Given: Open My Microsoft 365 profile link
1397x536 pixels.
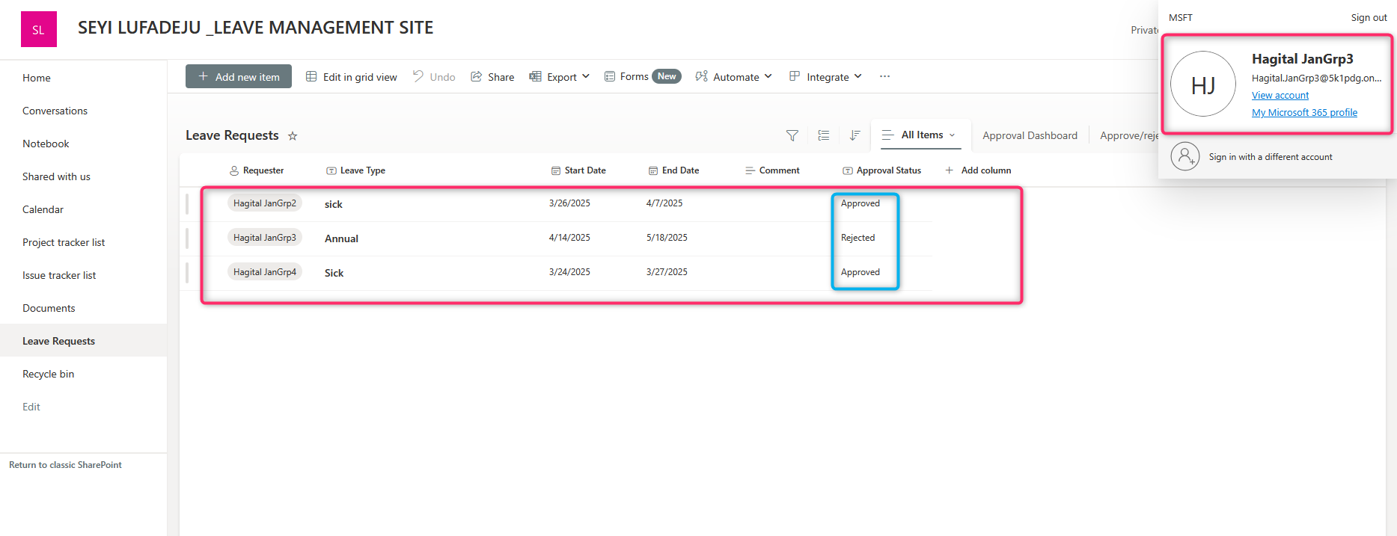Looking at the screenshot, I should [1304, 113].
